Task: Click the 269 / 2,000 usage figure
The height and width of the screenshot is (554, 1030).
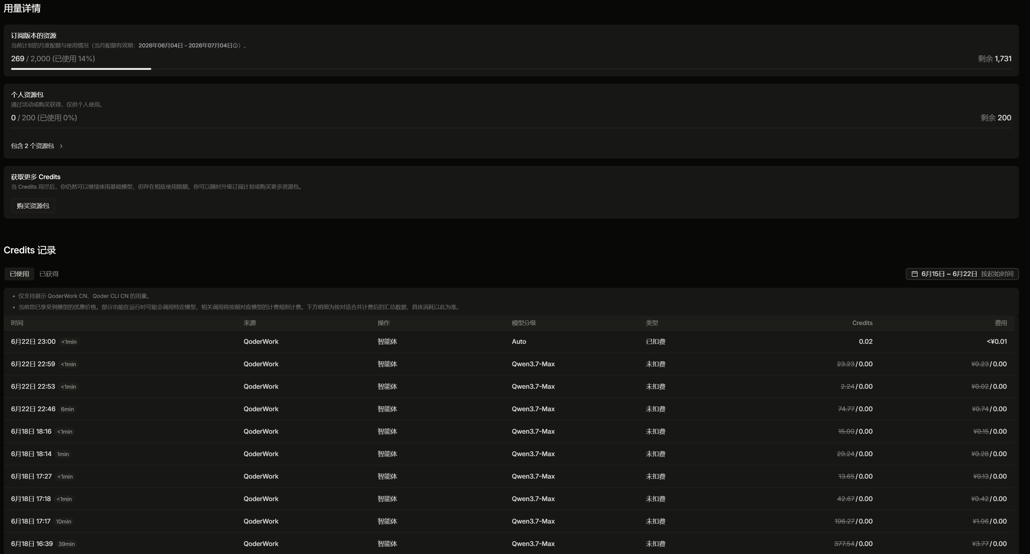Action: click(x=53, y=59)
